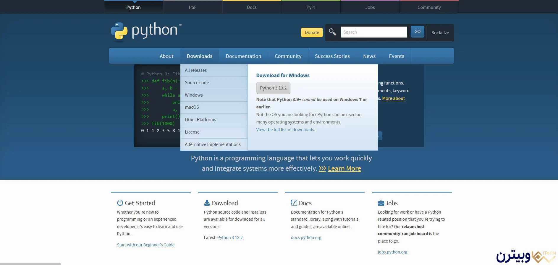Click the Python 3.13.2 download button

click(x=273, y=88)
